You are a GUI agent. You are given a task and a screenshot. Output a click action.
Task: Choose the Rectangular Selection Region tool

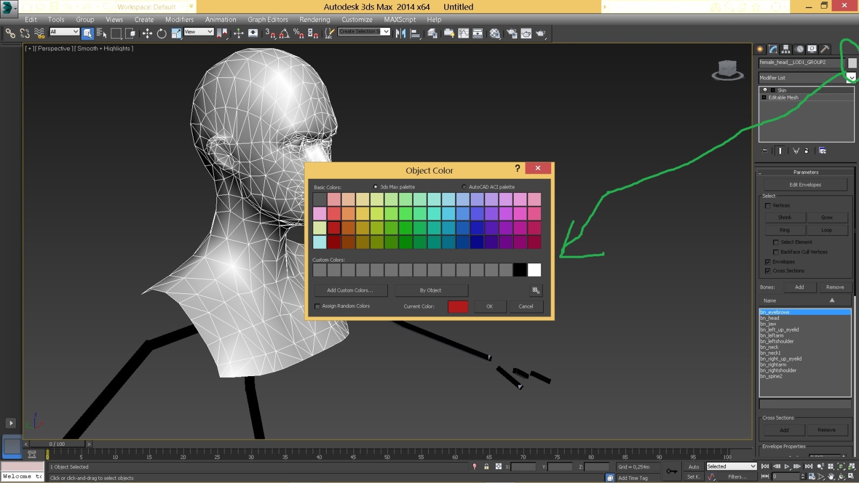click(116, 33)
